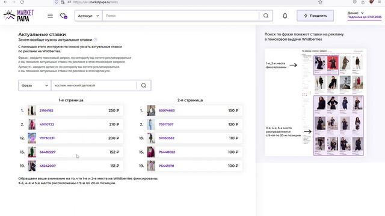Open the "Подписка до" subscription link
The image size is (385, 216).
tap(365, 17)
